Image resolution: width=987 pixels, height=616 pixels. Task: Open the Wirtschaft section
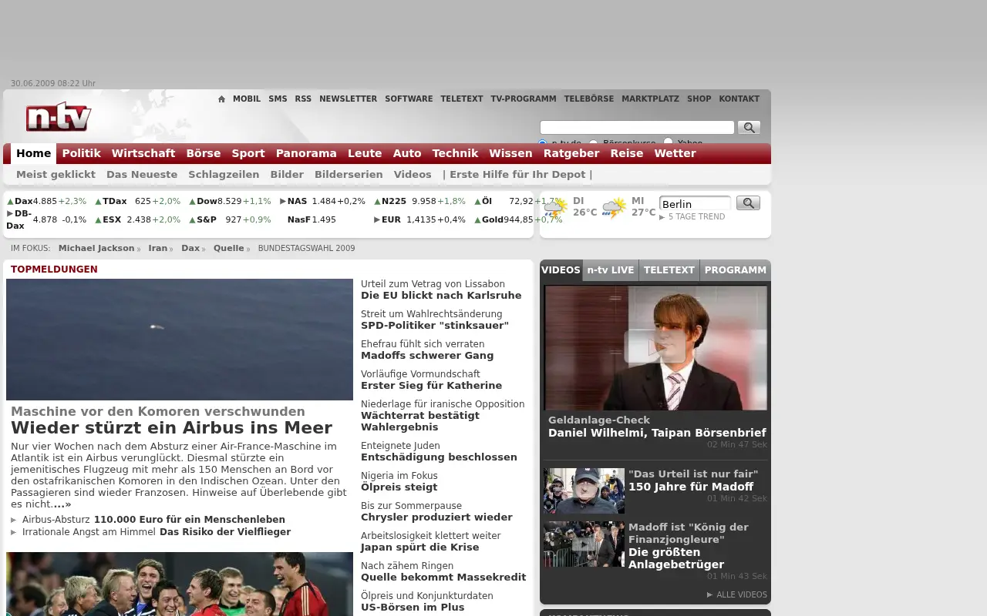coord(143,153)
